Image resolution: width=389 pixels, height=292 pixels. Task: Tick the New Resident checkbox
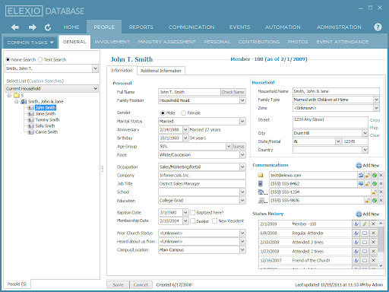(214, 221)
